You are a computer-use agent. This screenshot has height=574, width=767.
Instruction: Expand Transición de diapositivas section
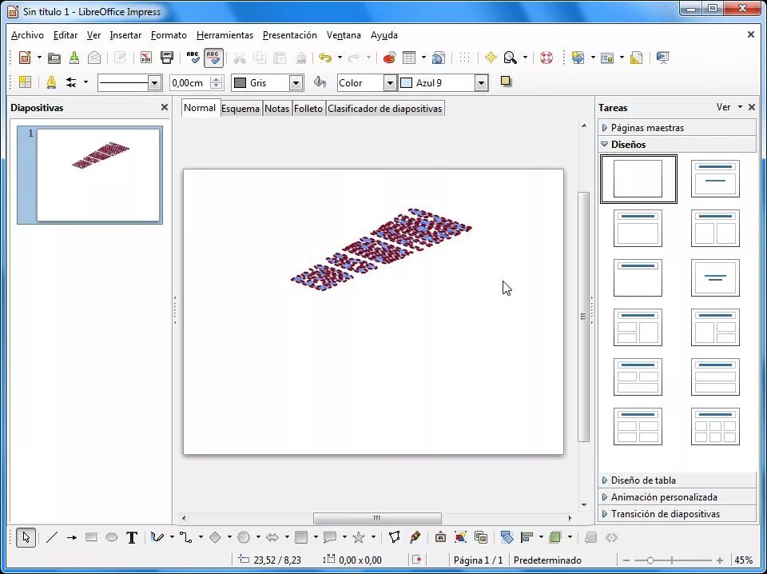pos(677,514)
